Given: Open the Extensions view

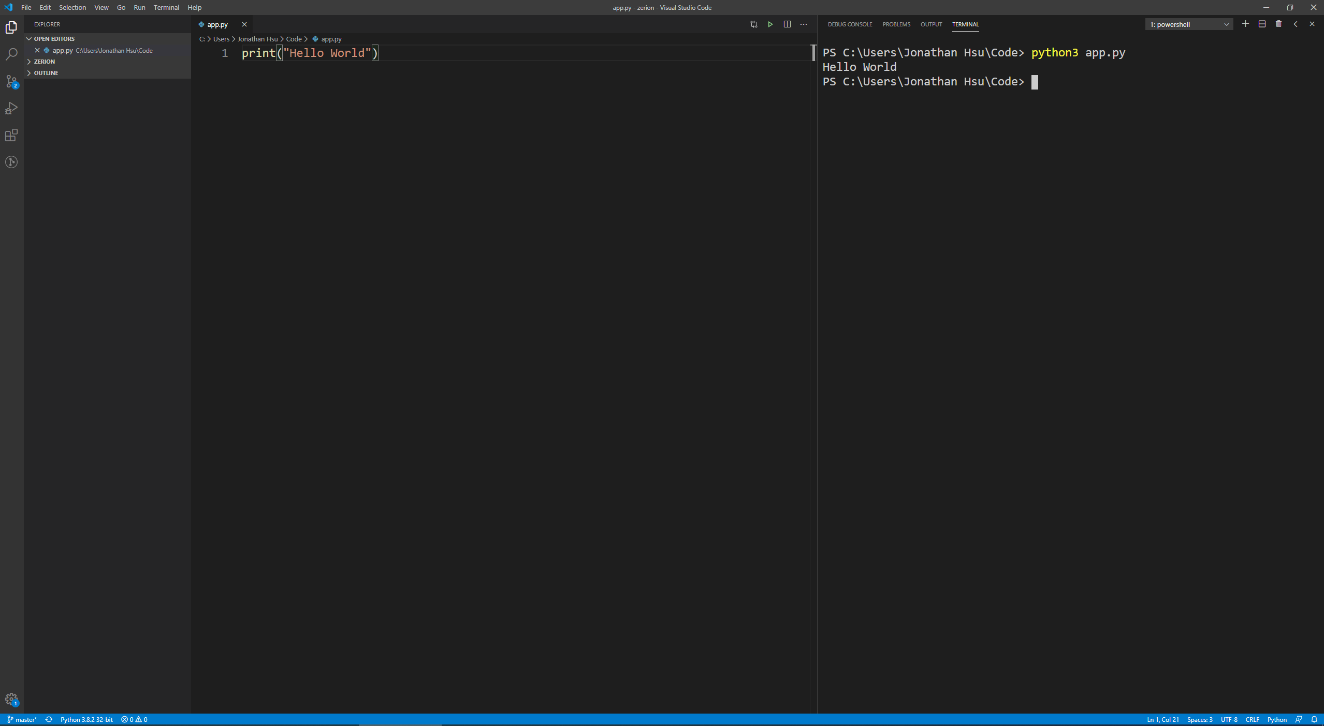Looking at the screenshot, I should click(11, 135).
